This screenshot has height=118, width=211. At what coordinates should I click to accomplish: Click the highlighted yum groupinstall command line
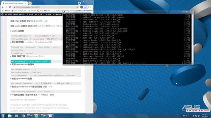point(31,61)
